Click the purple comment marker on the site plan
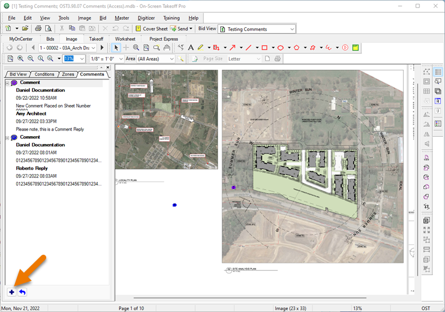Image resolution: width=445 pixels, height=312 pixels. pos(234,187)
